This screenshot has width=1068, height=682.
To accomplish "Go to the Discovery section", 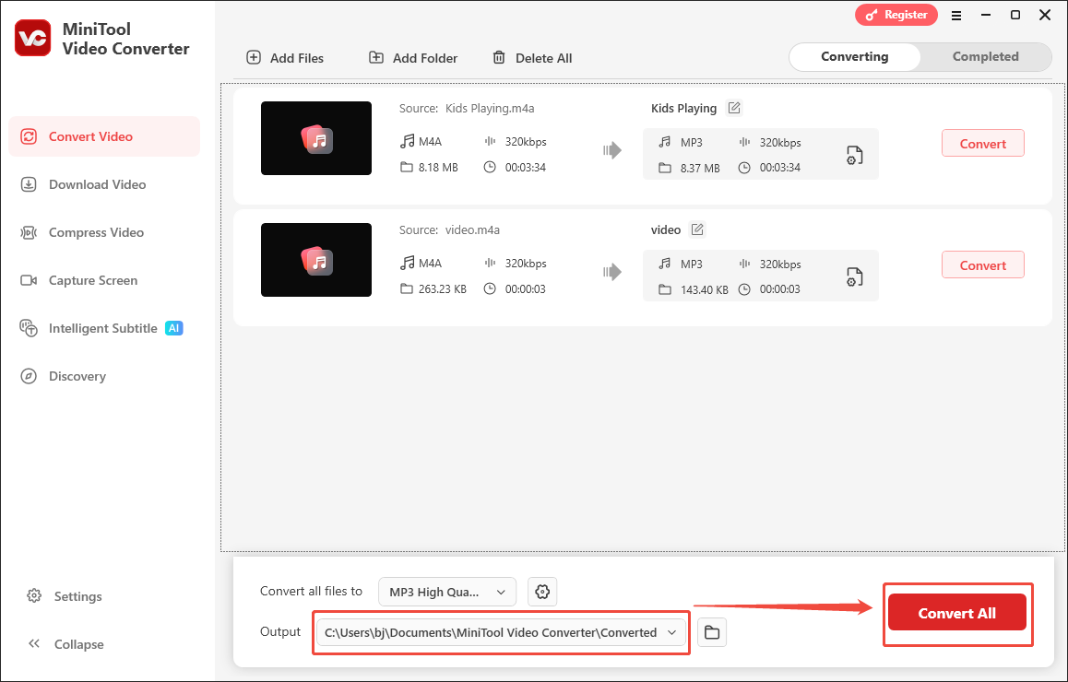I will tap(75, 376).
